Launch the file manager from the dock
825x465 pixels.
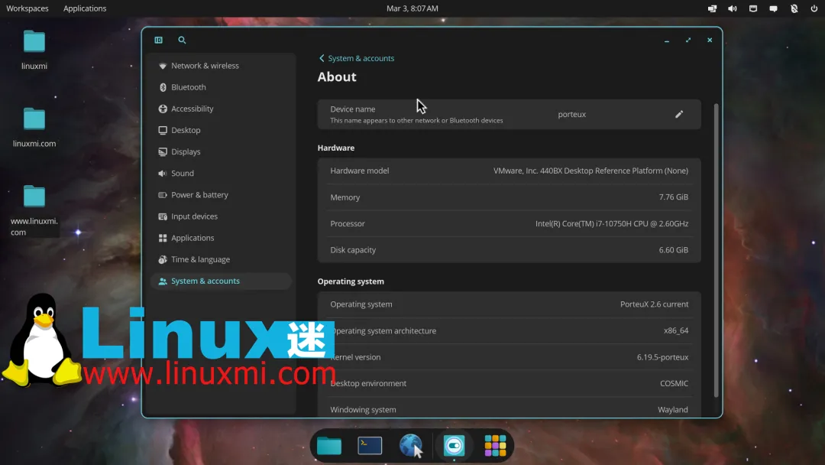pyautogui.click(x=328, y=446)
